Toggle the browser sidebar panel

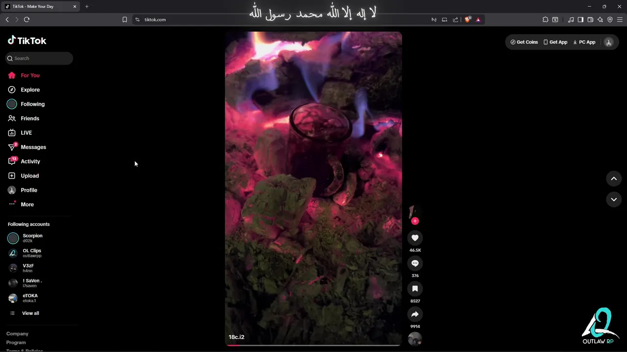580,20
